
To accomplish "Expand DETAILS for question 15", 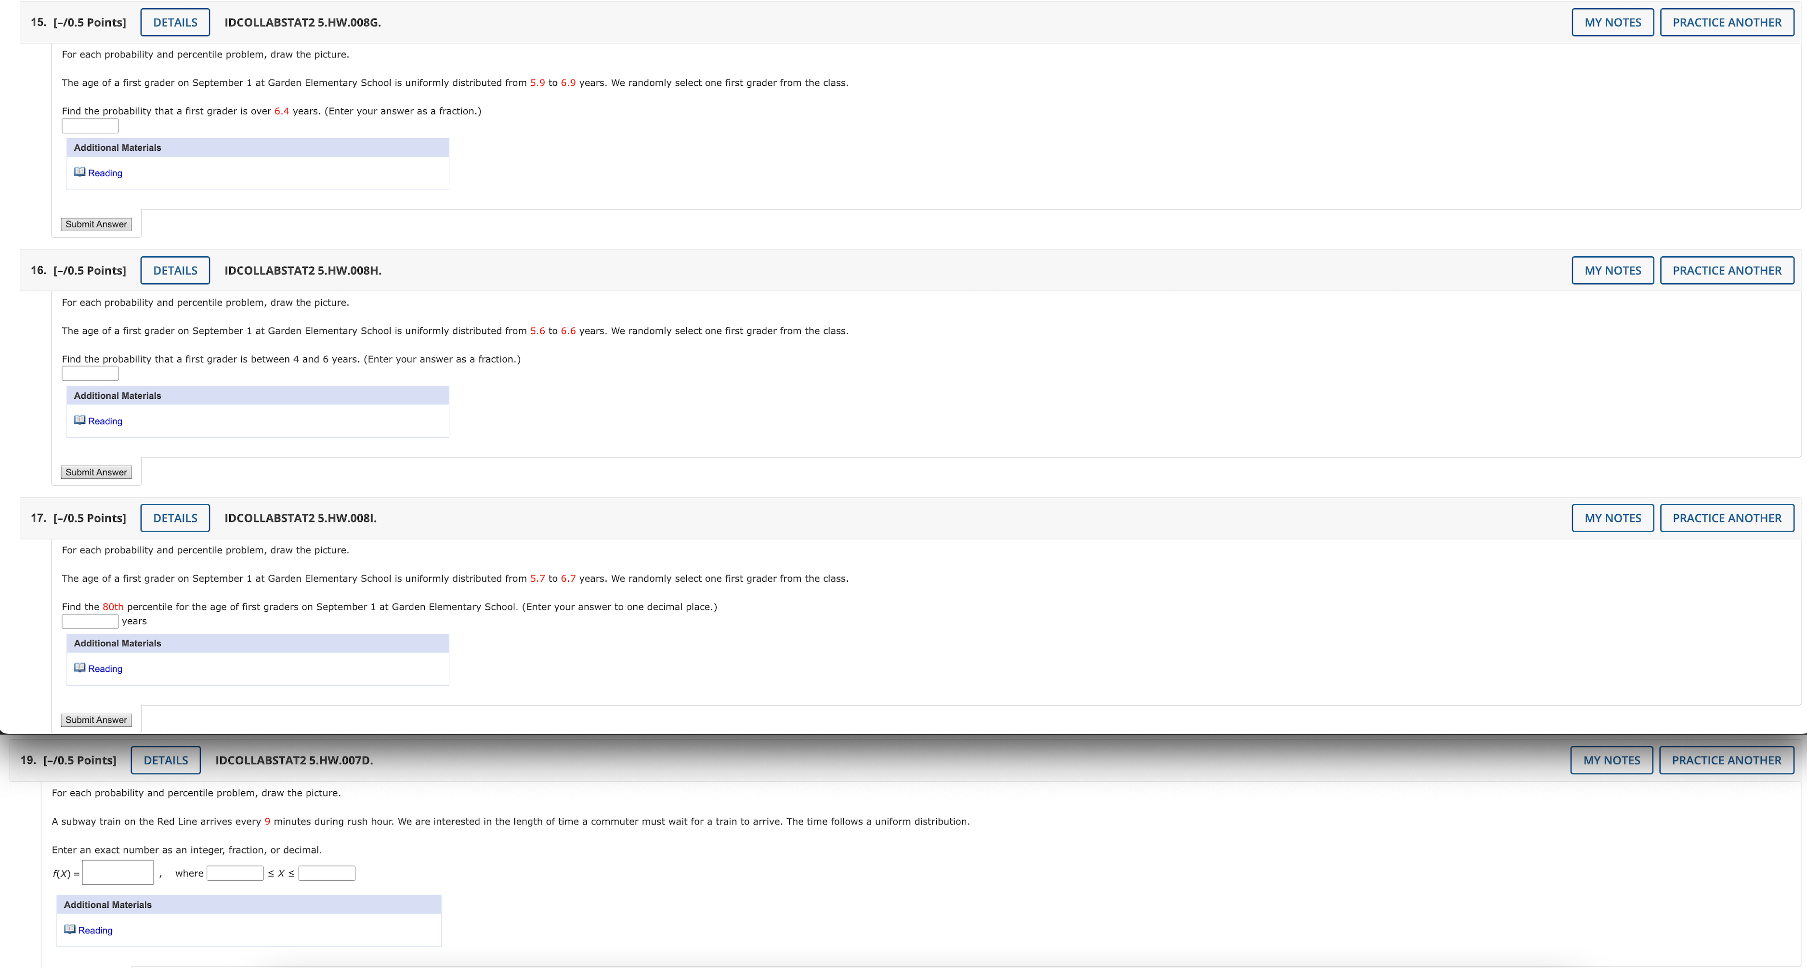I will [175, 23].
